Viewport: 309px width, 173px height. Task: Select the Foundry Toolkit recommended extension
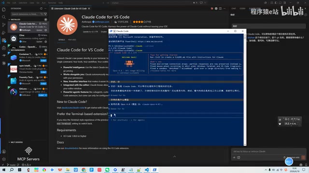28,80
